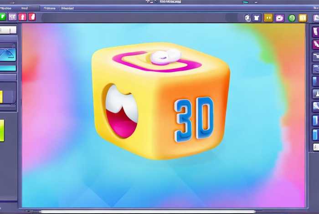The height and width of the screenshot is (214, 319).
Task: Select the blue '3D' text on the cube
Action: click(194, 120)
